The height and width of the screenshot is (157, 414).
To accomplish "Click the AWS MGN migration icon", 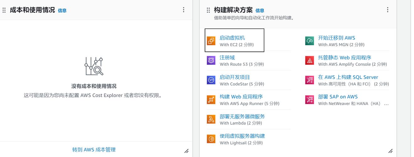I will pyautogui.click(x=309, y=41).
